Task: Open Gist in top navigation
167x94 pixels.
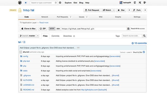Action: 75,3
